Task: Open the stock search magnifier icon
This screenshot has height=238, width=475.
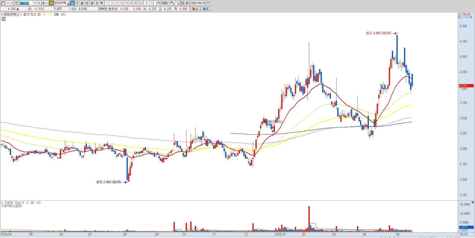Action: pos(39,3)
